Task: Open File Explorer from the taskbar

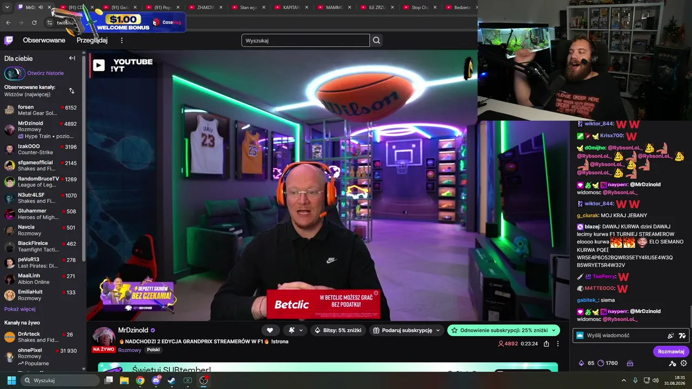Action: (x=124, y=380)
